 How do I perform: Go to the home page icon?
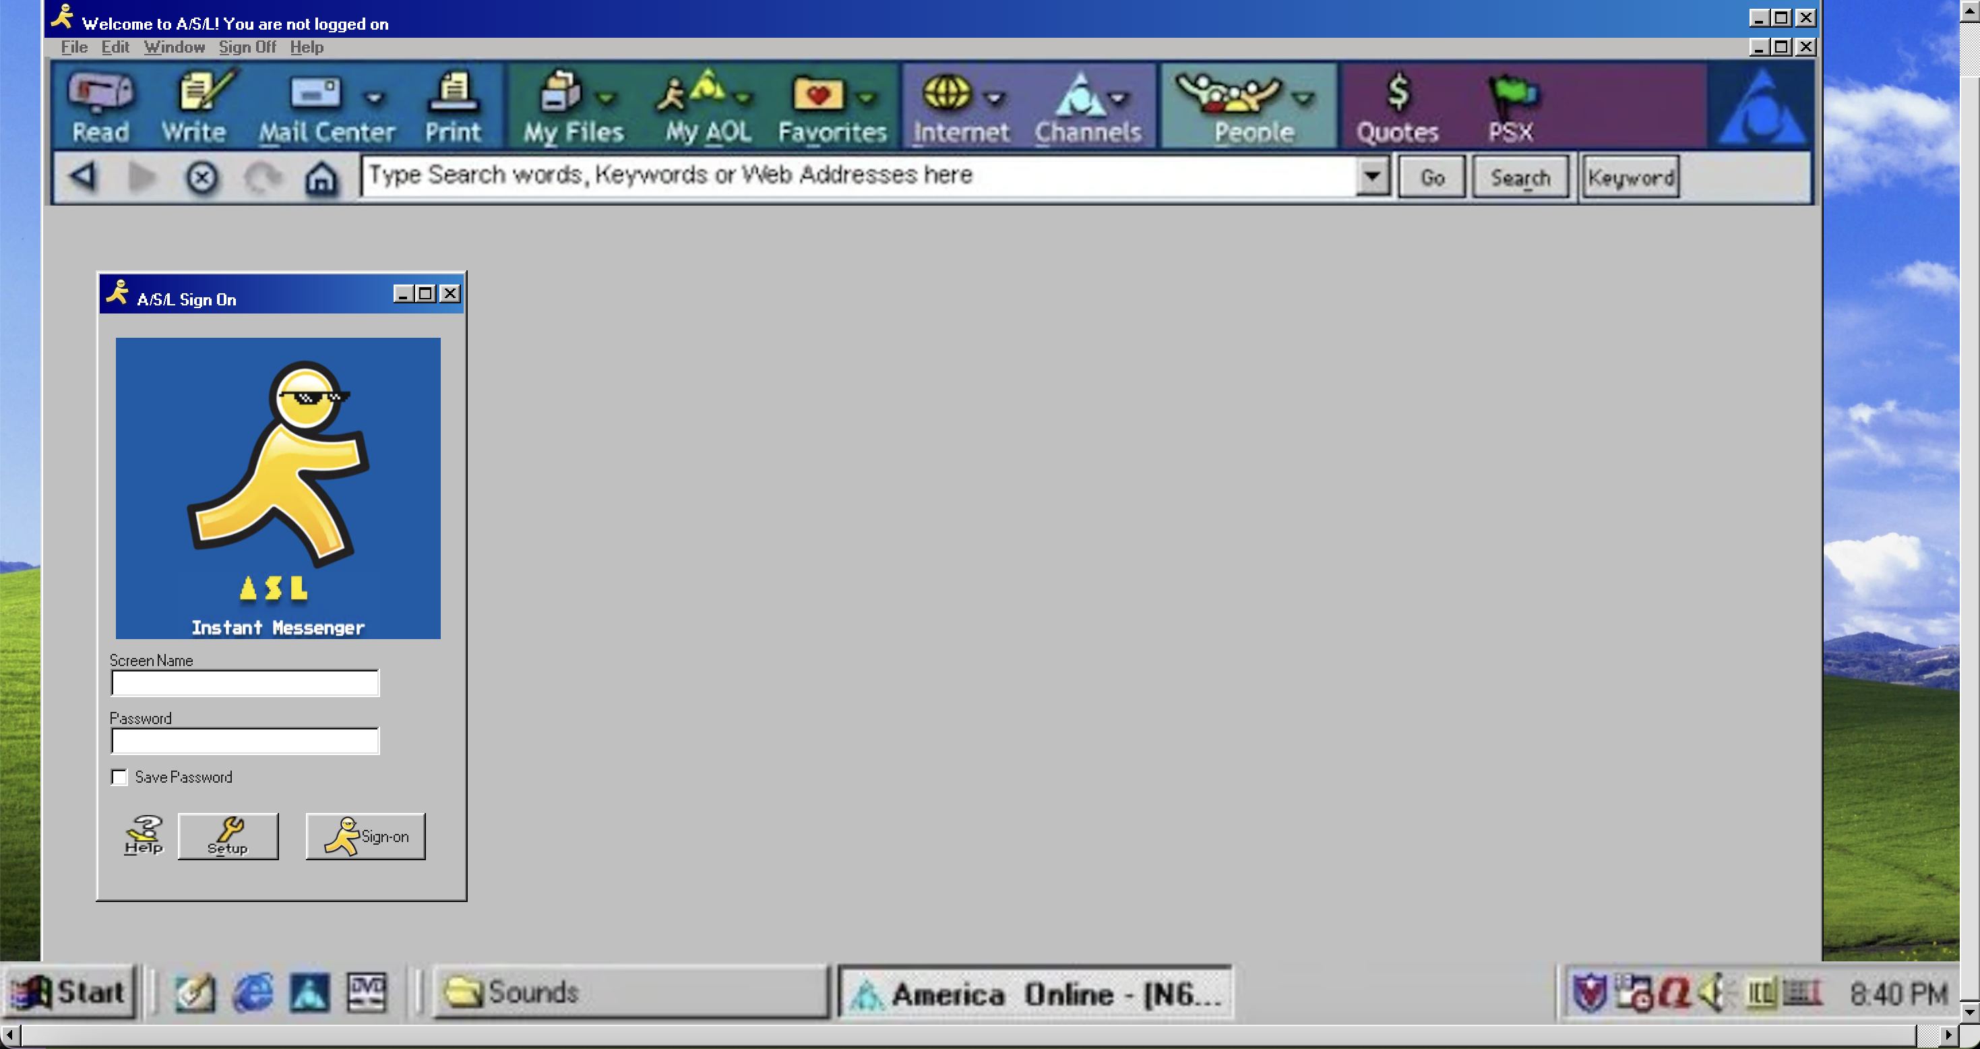pos(321,179)
